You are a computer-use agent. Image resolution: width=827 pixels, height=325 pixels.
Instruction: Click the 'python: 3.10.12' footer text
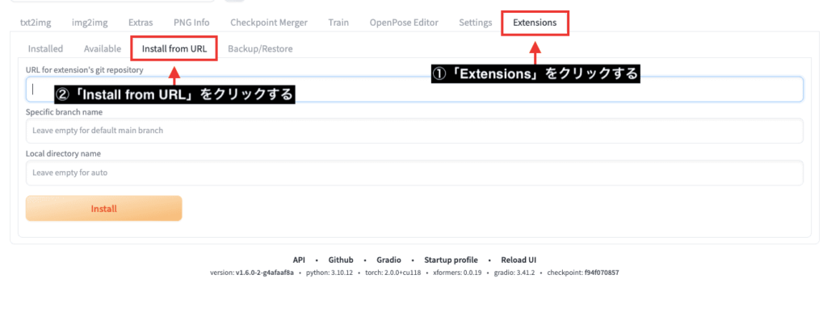click(x=330, y=273)
